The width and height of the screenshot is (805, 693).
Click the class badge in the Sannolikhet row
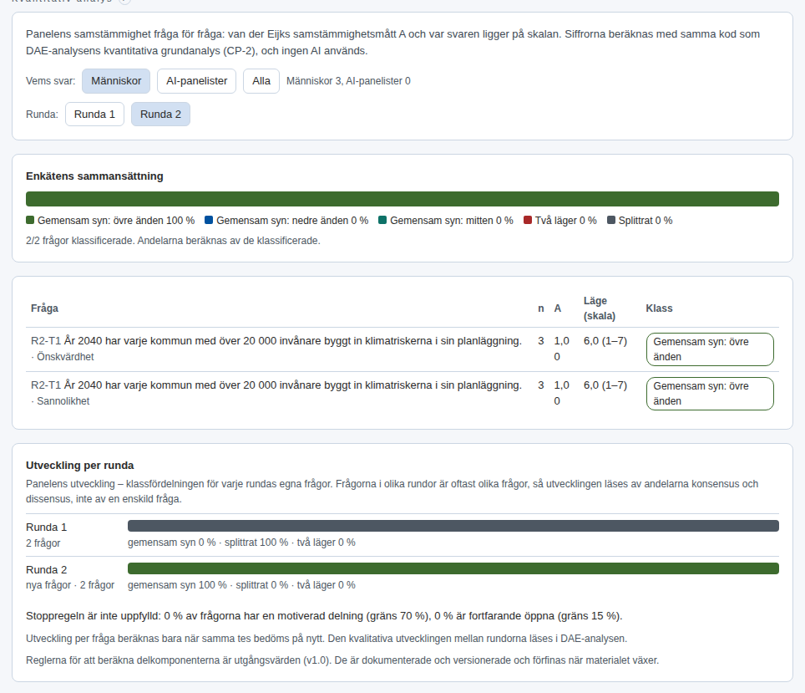710,394
